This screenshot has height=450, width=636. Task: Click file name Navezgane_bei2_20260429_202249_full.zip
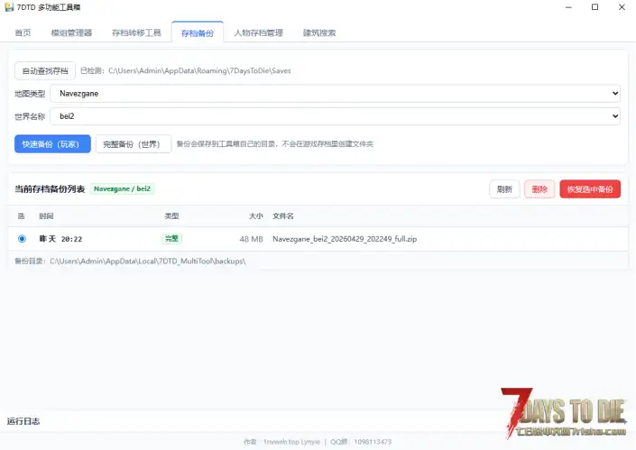pyautogui.click(x=345, y=239)
